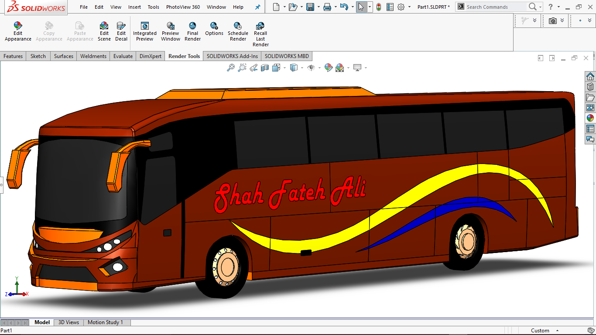Screen dimensions: 596x335
Task: Open the Motion Study 1 tab
Action: pyautogui.click(x=105, y=322)
